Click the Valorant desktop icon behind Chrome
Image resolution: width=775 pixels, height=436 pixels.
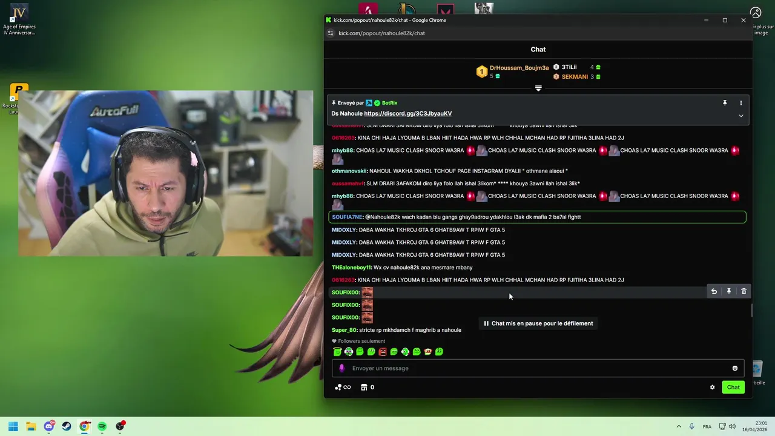(446, 9)
